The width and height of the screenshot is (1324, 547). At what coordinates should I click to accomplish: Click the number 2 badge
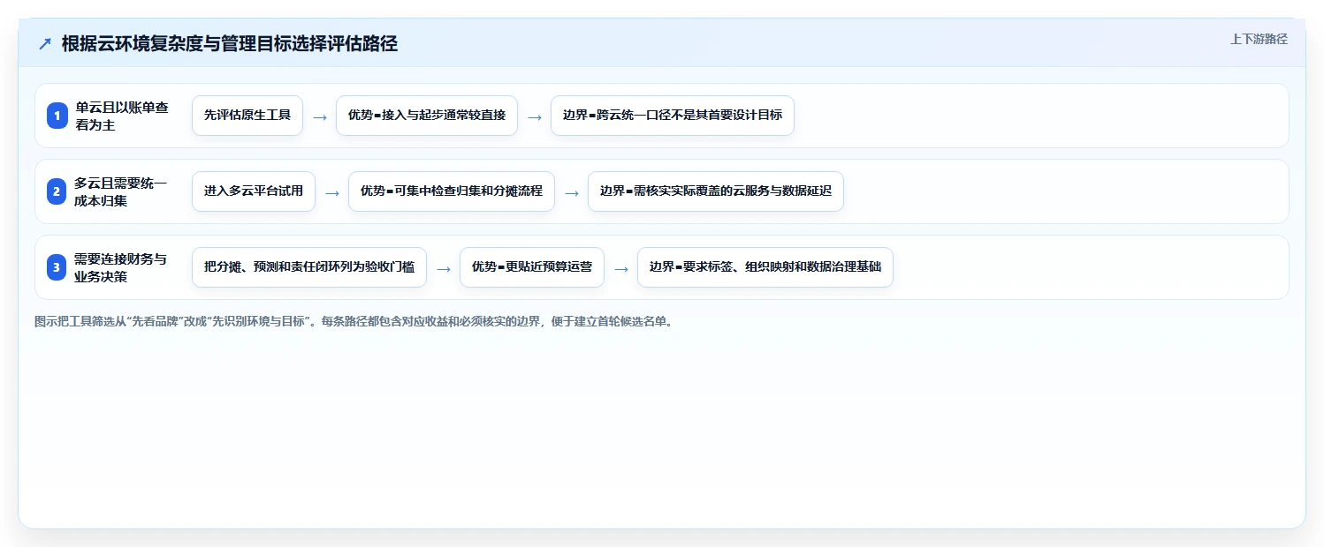coord(57,191)
